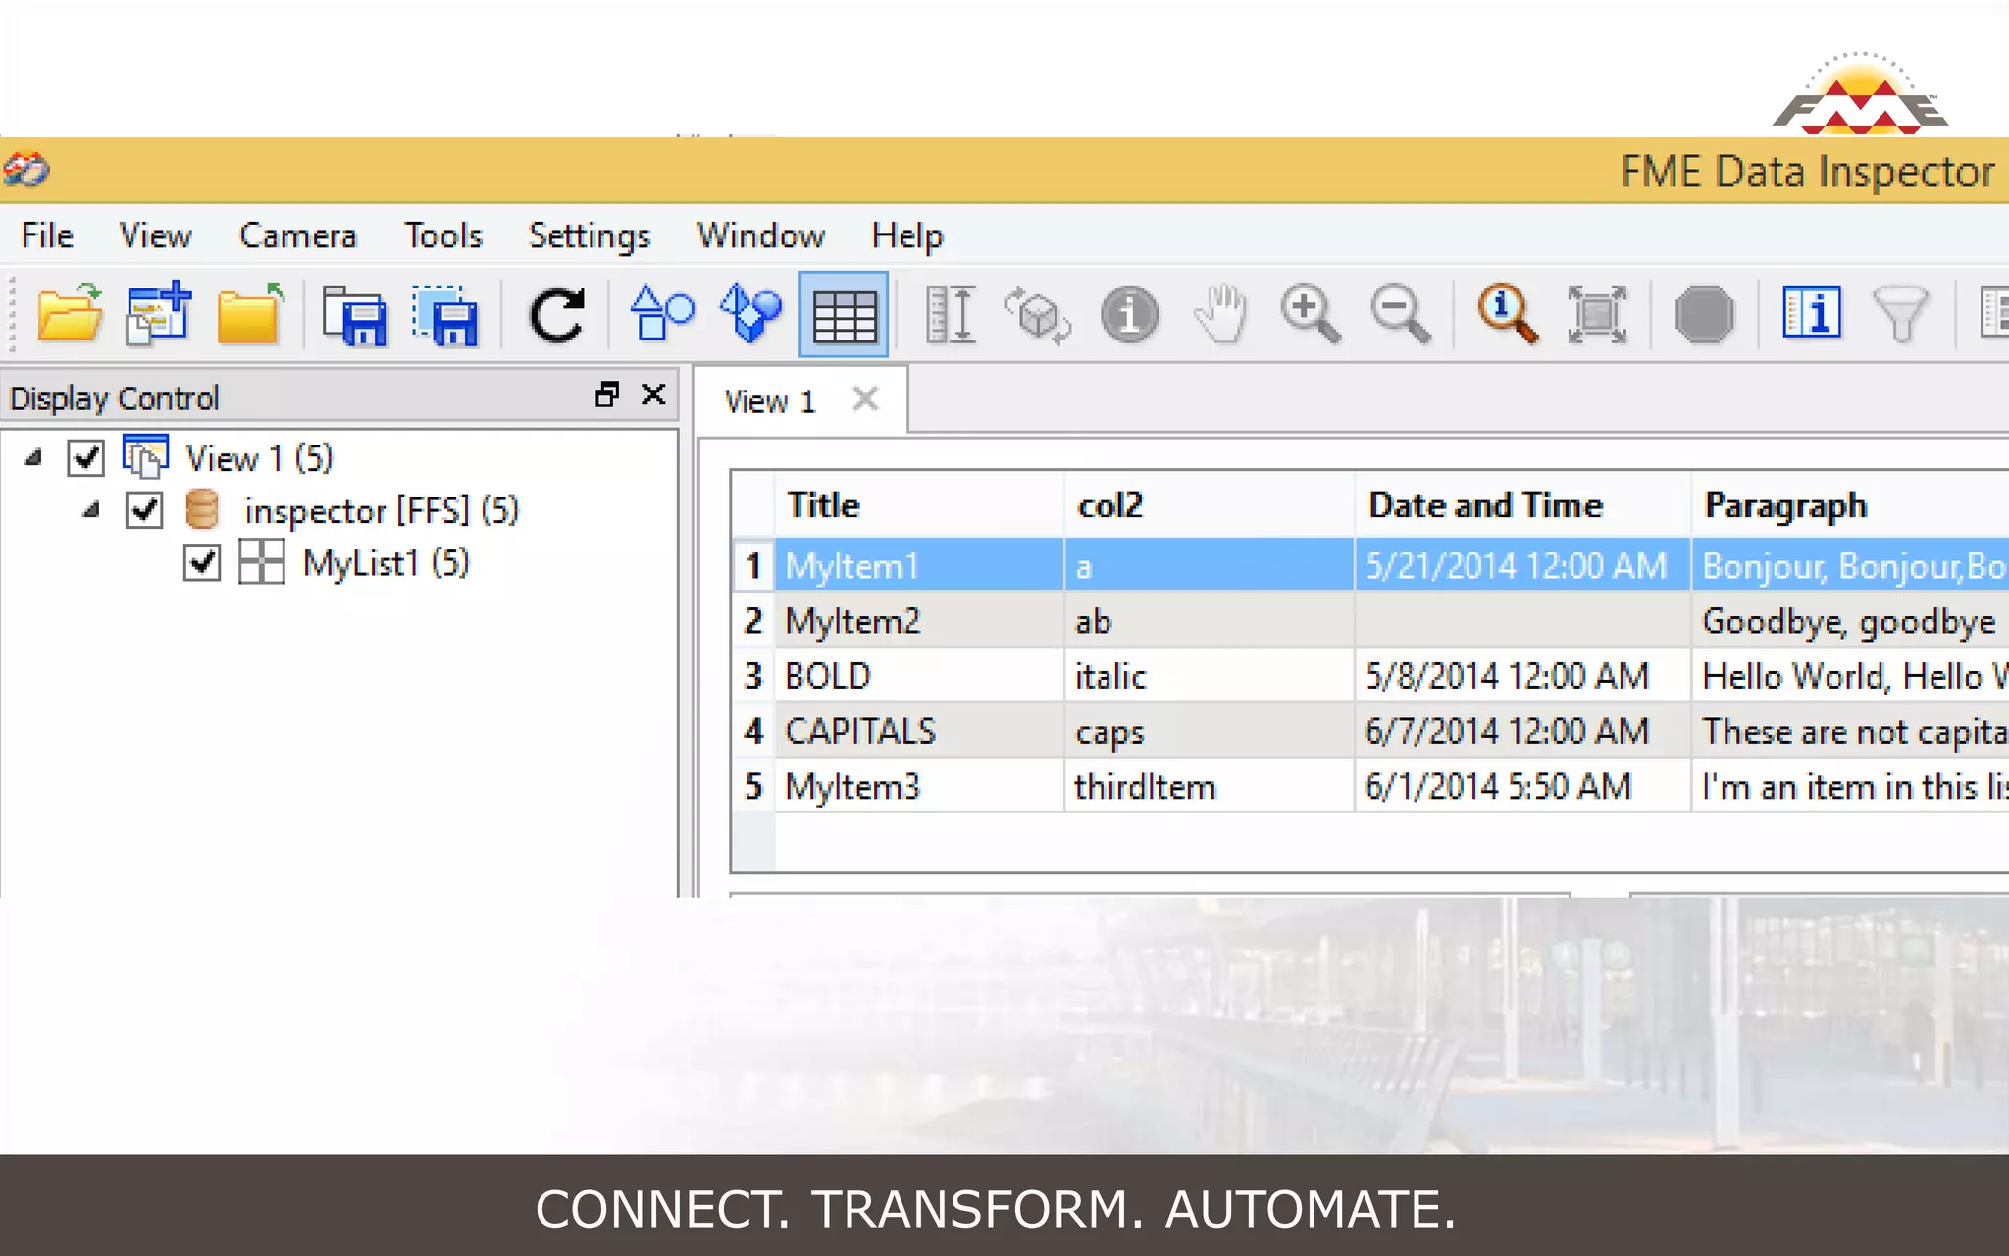The image size is (2009, 1256).
Task: Toggle the Feature Information window icon
Action: [1811, 314]
